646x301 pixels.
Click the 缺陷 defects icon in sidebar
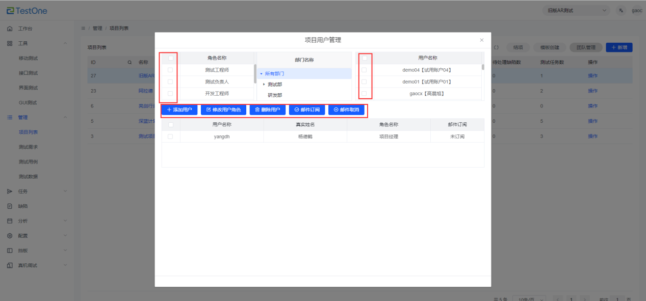coord(10,206)
